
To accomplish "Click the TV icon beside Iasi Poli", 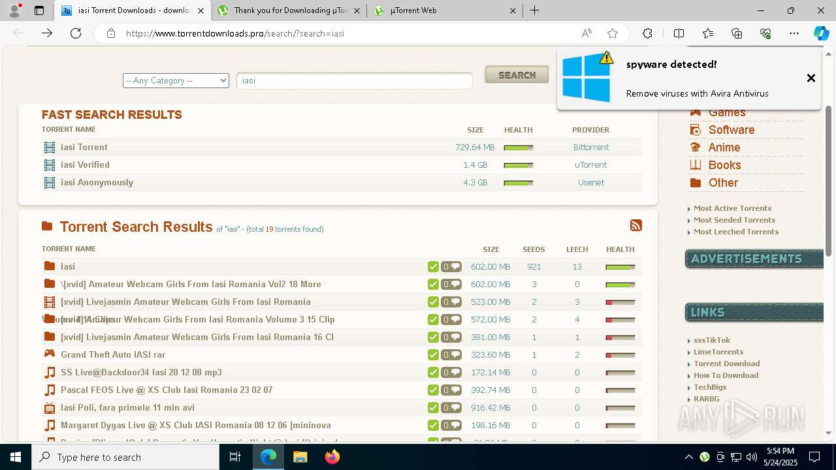I will click(50, 407).
